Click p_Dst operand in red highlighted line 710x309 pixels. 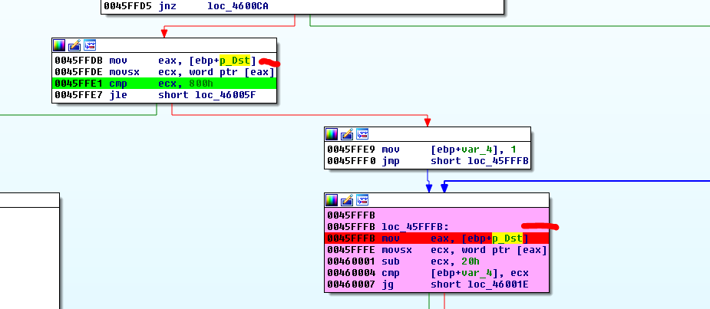click(x=507, y=238)
